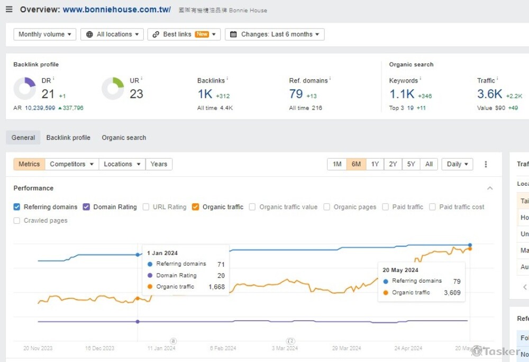Uncheck the Referring domains checkbox
The height and width of the screenshot is (362, 529).
click(17, 207)
